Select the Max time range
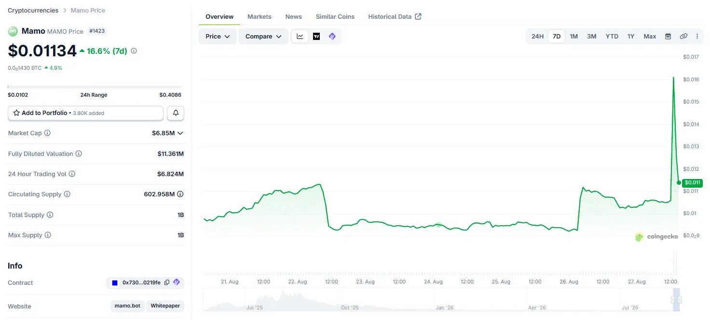Image resolution: width=710 pixels, height=320 pixels. tap(650, 37)
